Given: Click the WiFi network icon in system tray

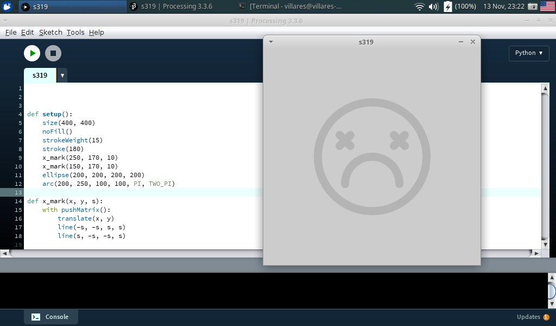Looking at the screenshot, I should (419, 7).
